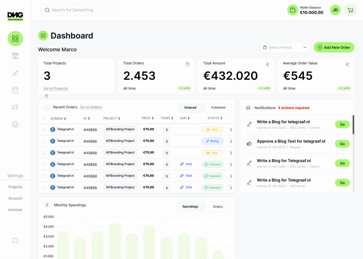This screenshot has height=259, width=363.
Task: Switch Monthly Spendings chart to Orders tab
Action: click(218, 206)
